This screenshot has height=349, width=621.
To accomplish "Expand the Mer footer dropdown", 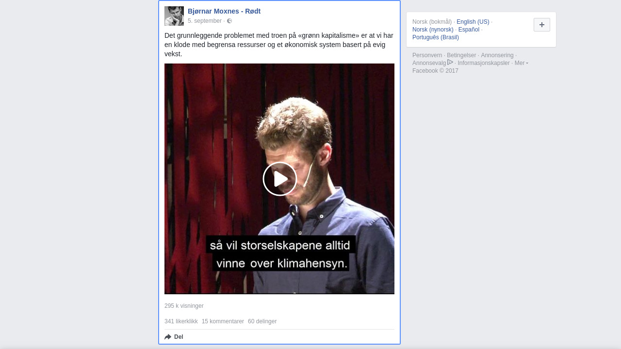I will click(x=521, y=63).
